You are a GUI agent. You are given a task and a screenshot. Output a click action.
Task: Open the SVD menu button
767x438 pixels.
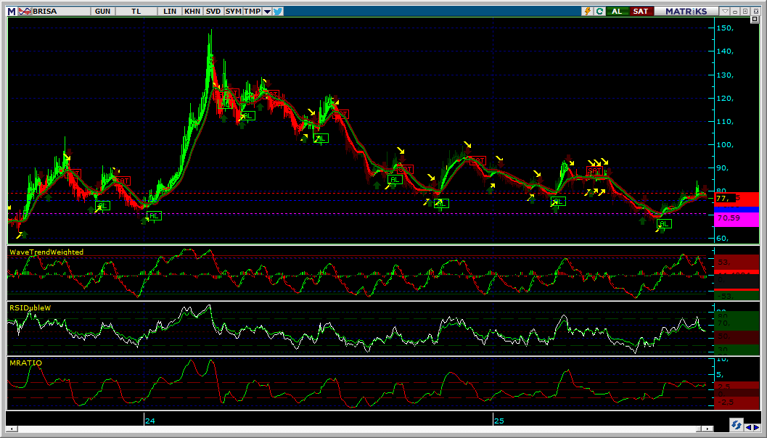pos(213,11)
